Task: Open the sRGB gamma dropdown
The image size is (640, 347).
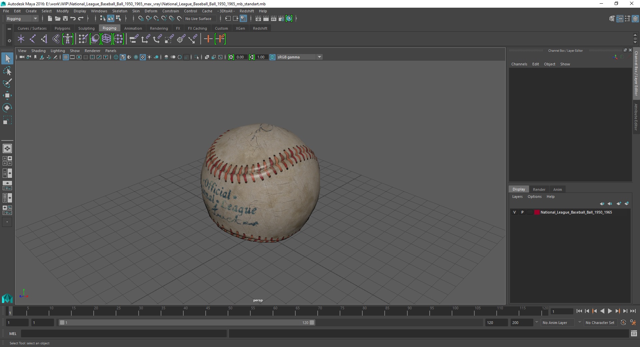Action: click(299, 57)
